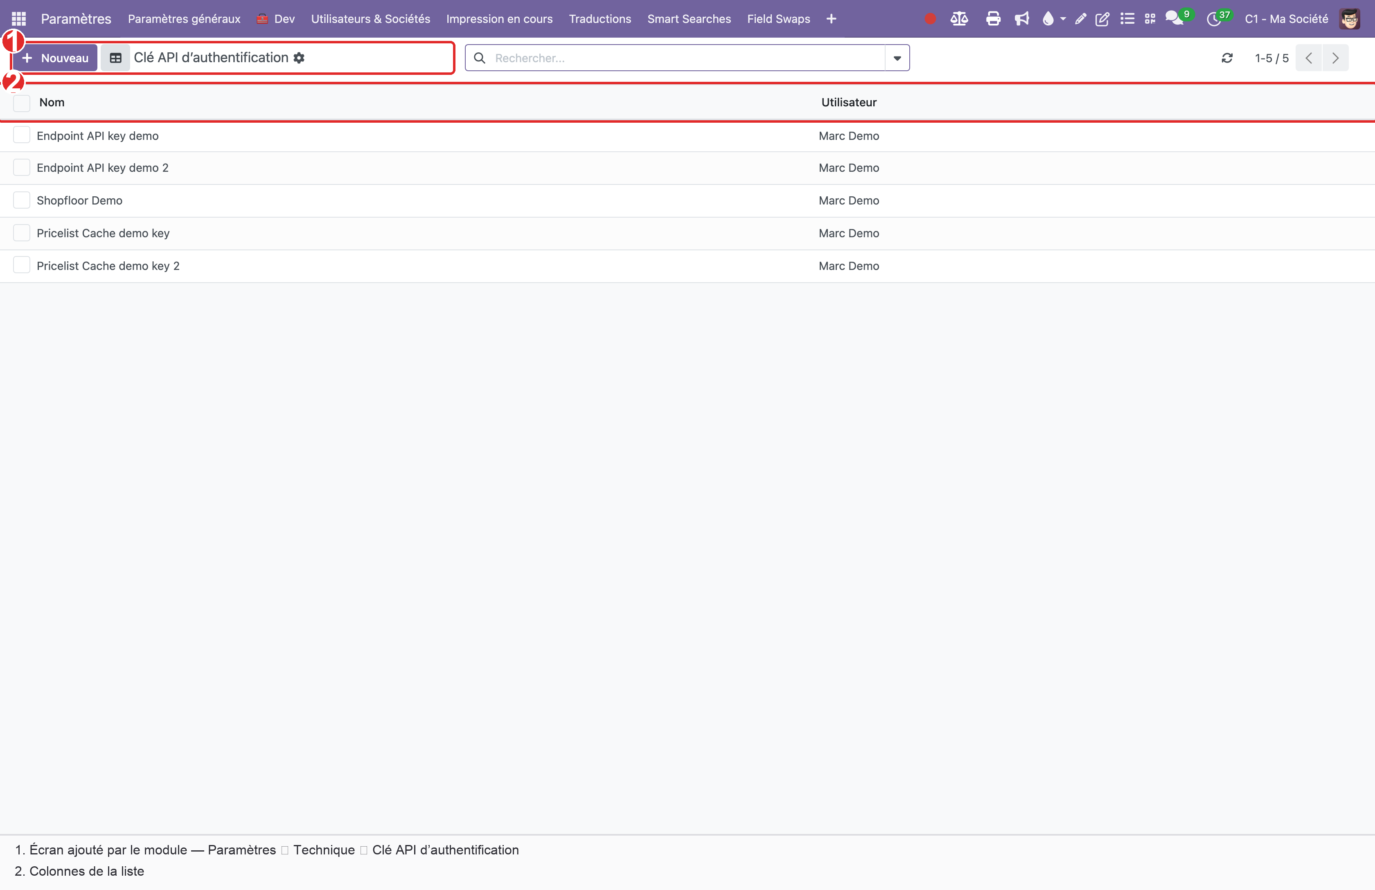The image size is (1375, 890).
Task: Click the megaphone announcement icon
Action: 1021,18
